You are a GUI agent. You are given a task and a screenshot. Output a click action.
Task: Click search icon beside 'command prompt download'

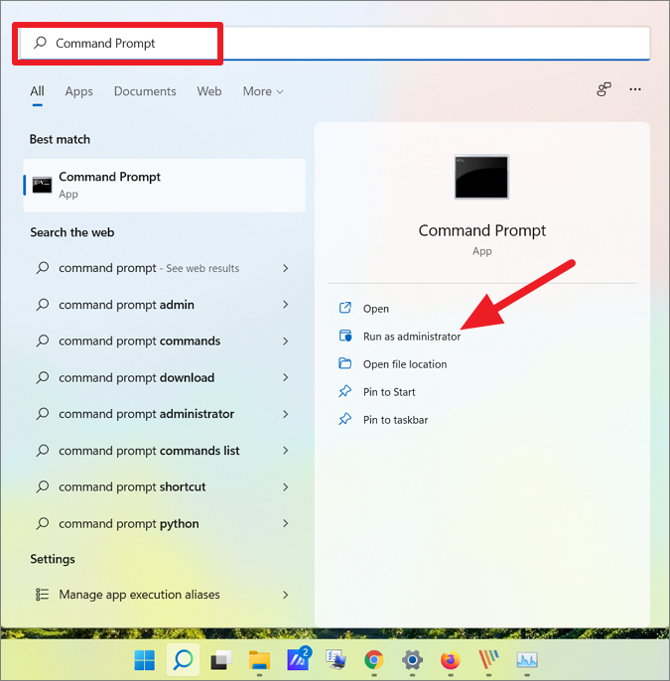[42, 377]
